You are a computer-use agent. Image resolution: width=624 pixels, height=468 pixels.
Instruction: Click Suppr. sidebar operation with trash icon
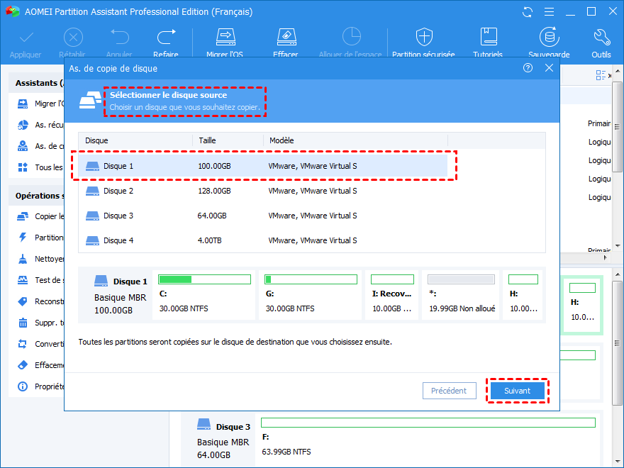tap(40, 323)
